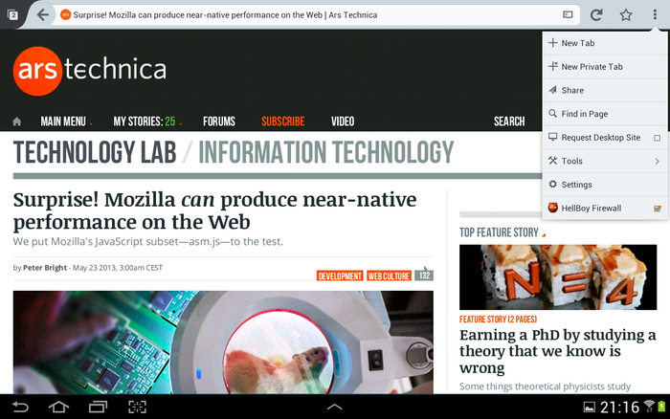Open the 21:16 clock in status bar
The height and width of the screenshot is (419, 670).
[x=619, y=407]
